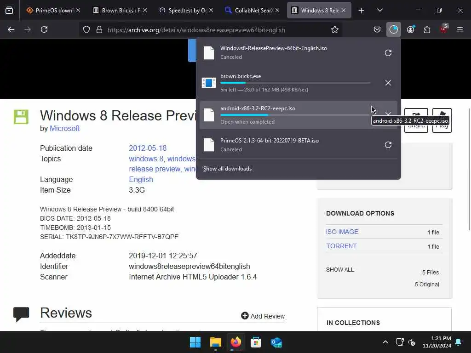Screen dimensions: 471x353
Task: Toggle the Downloads panel button
Action: pyautogui.click(x=394, y=29)
